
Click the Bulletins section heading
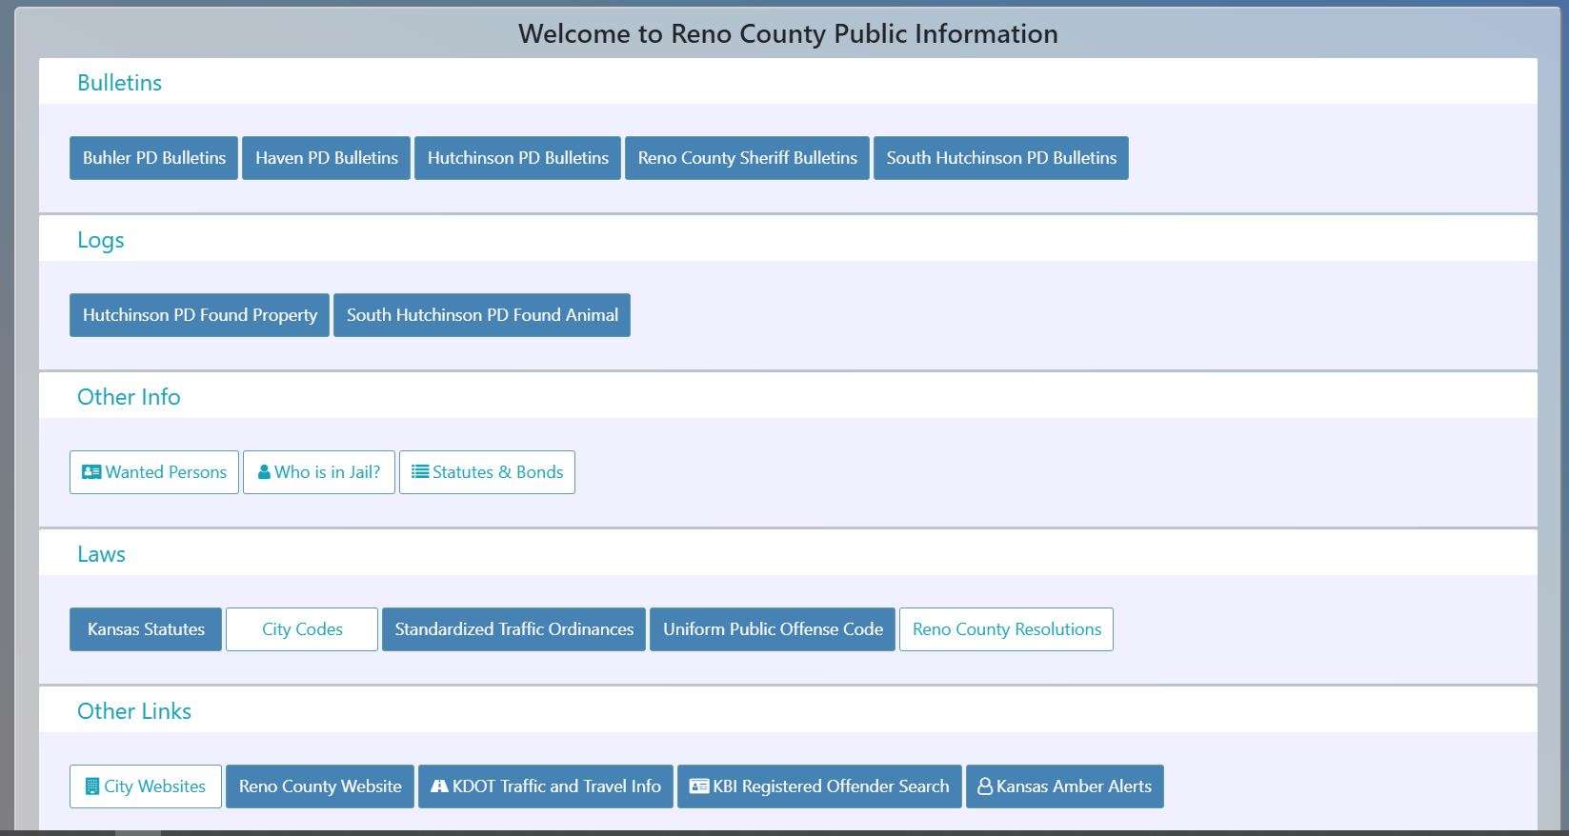pyautogui.click(x=119, y=83)
